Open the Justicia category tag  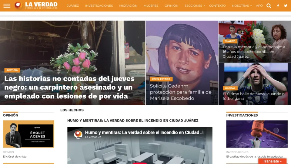12,70
